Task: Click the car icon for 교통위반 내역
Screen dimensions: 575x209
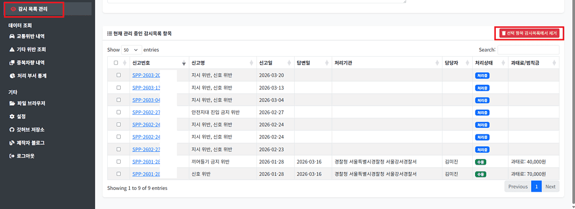Action: tap(12, 36)
